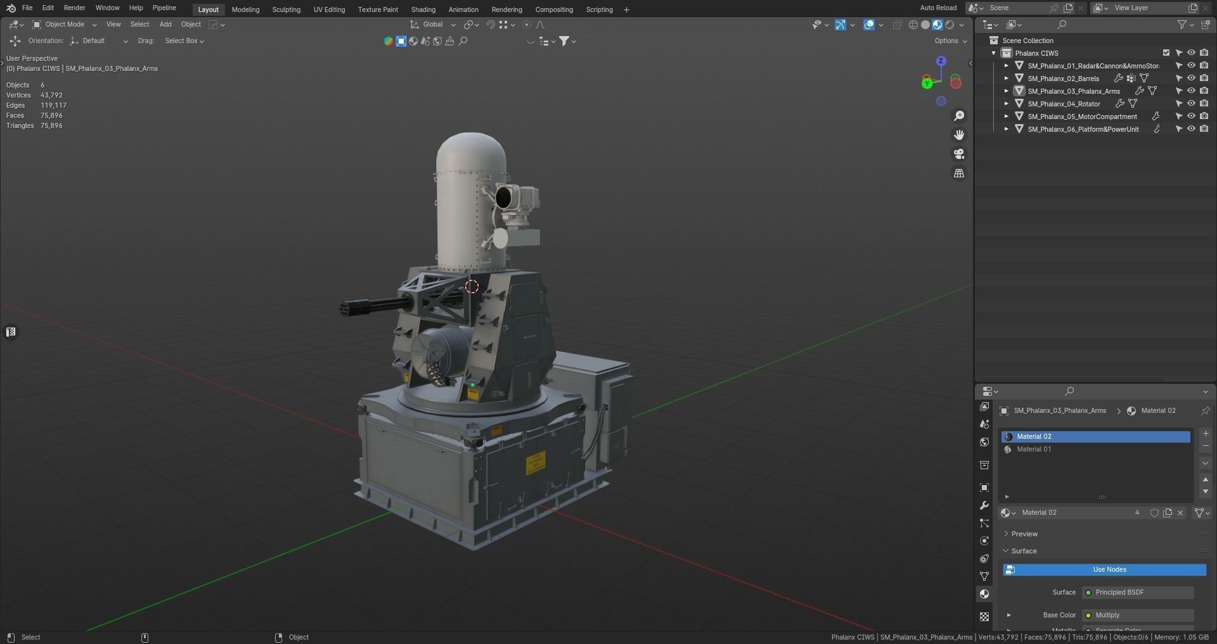Open Texture properties checker tab icon
This screenshot has height=644, width=1217.
coord(984,616)
